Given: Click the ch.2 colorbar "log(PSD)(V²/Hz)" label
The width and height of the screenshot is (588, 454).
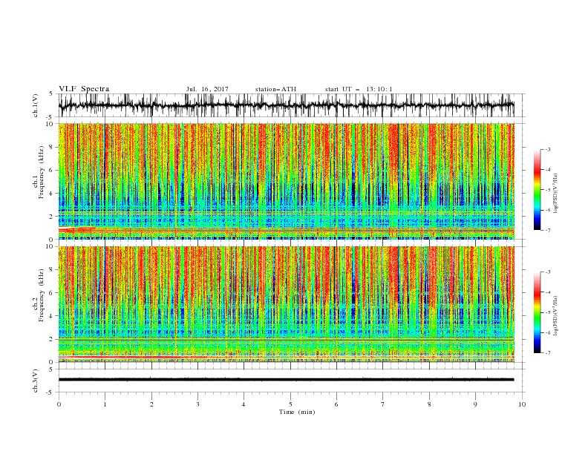Looking at the screenshot, I should tap(556, 315).
